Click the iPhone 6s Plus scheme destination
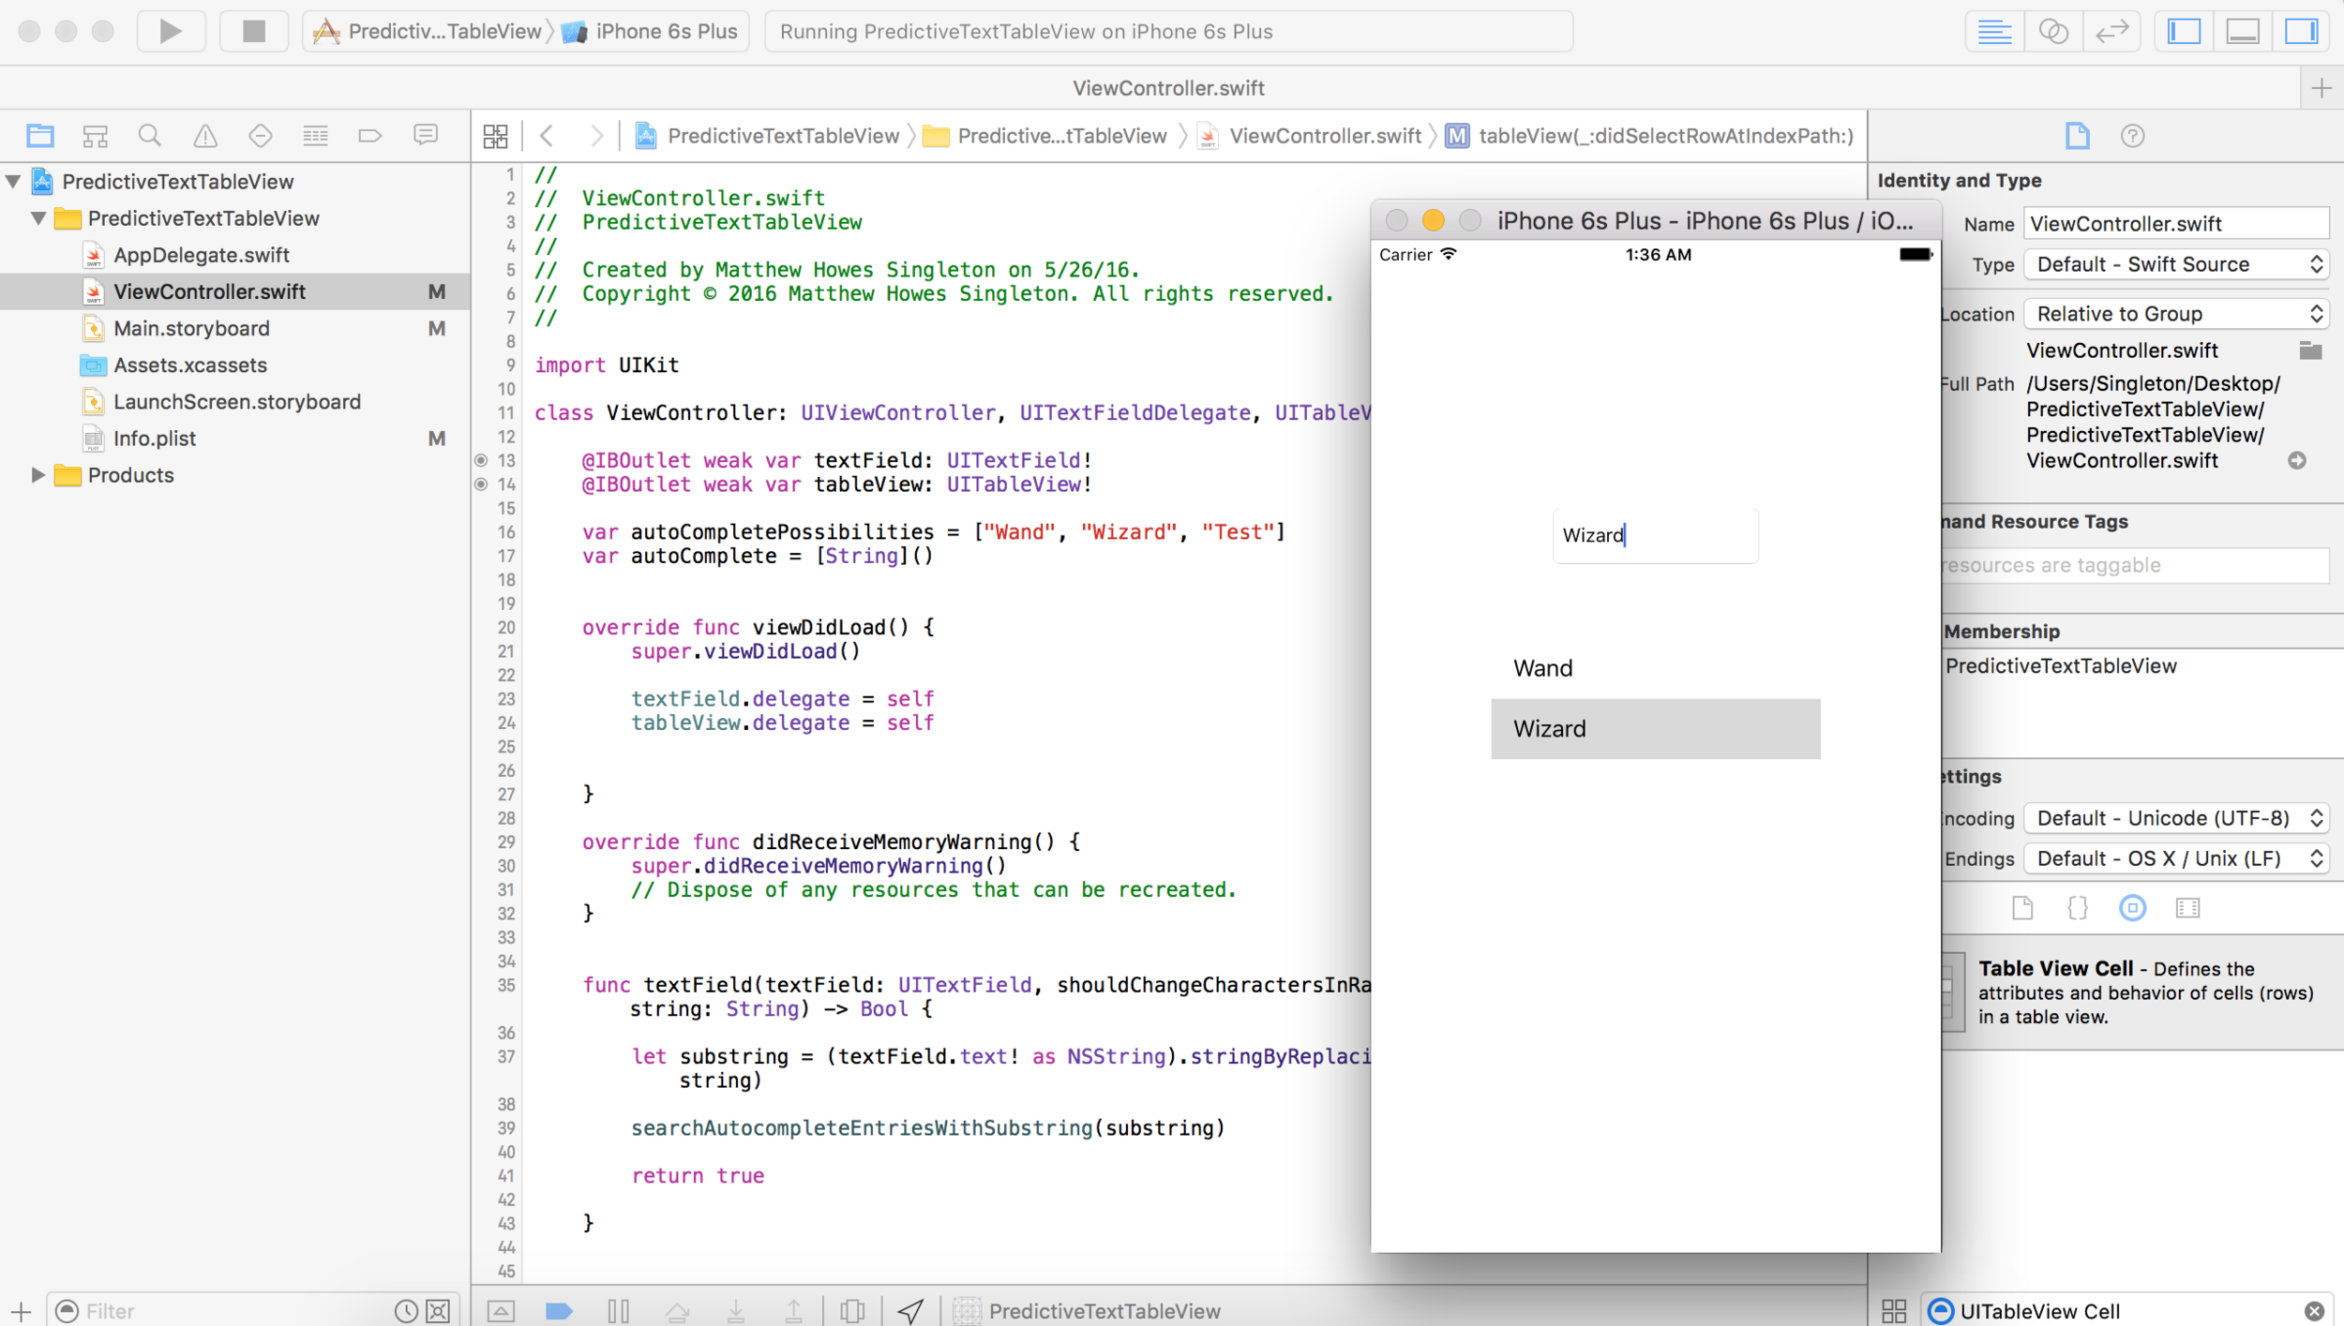The height and width of the screenshot is (1326, 2344). [x=666, y=31]
